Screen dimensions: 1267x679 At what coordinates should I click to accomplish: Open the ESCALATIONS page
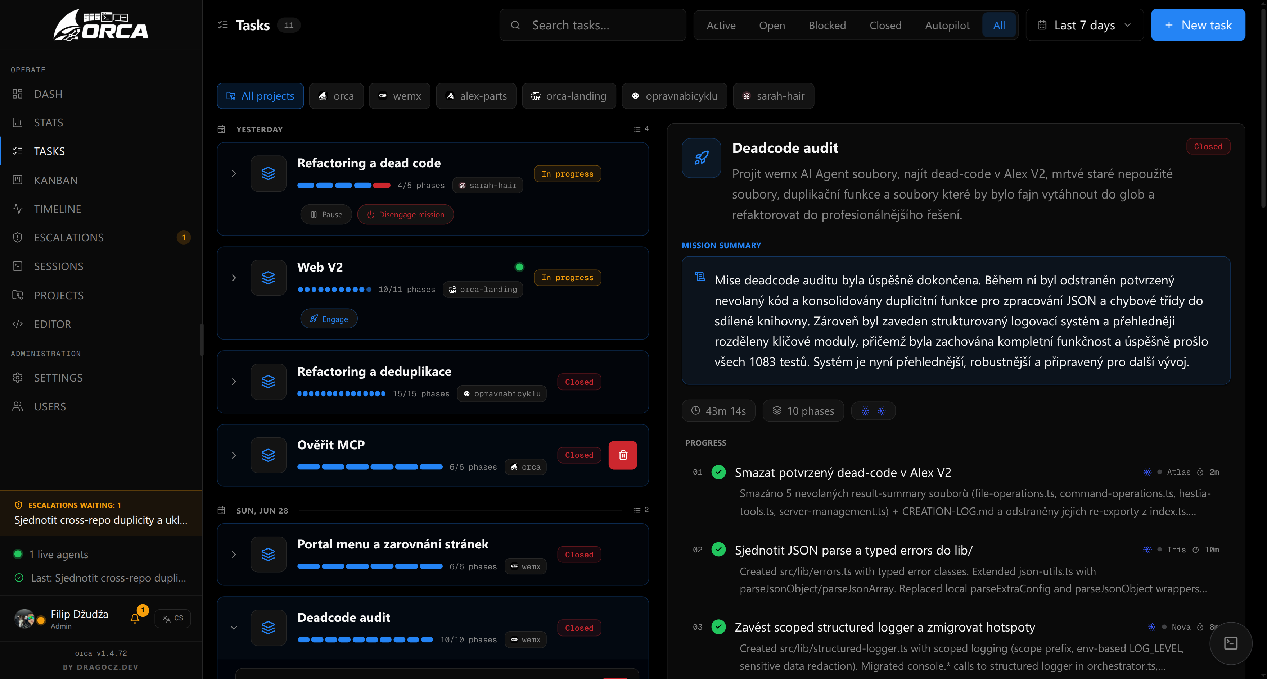point(101,237)
